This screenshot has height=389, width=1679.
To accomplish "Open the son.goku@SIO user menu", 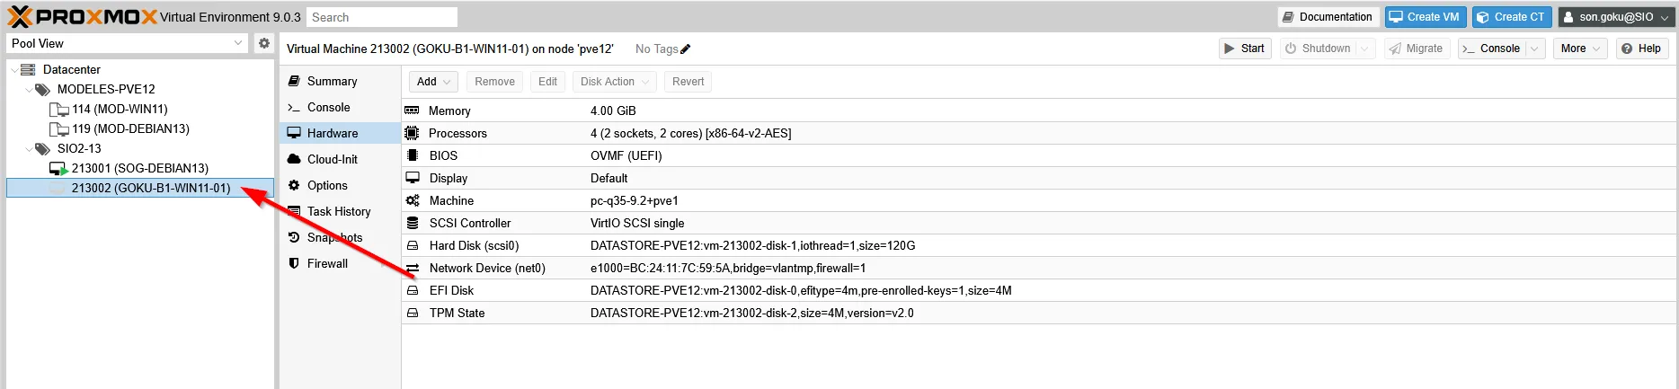I will (1614, 17).
